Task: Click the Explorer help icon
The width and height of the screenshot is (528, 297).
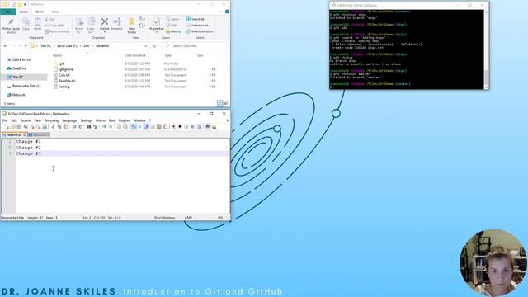Action: 227,12
